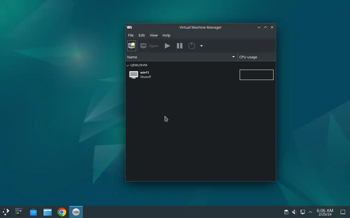
Task: Collapse the QEMU/KVM connection
Action: (x=128, y=65)
